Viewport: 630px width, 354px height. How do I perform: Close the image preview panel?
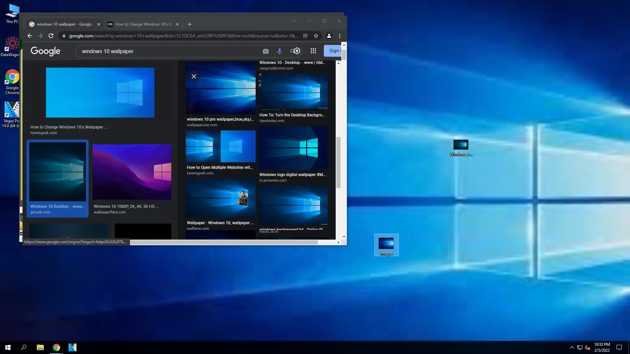pos(194,76)
